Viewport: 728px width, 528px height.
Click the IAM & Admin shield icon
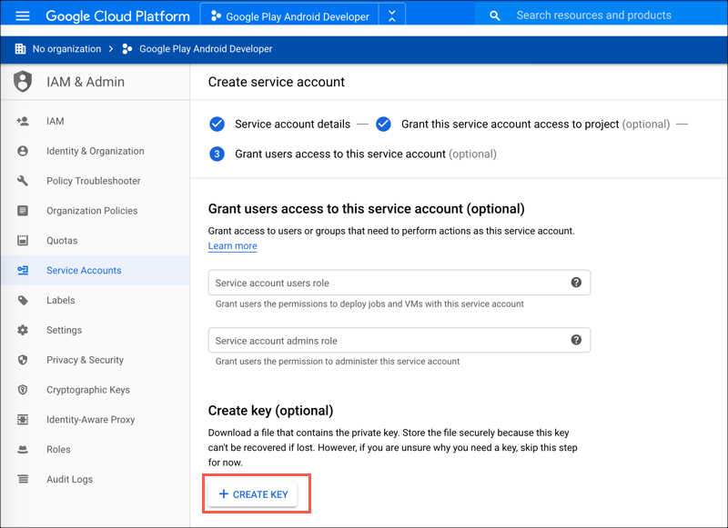point(23,82)
